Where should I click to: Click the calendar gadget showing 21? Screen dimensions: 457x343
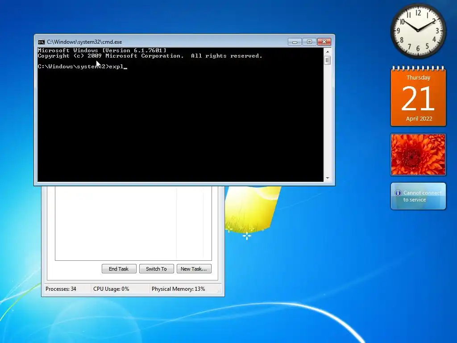coord(418,96)
